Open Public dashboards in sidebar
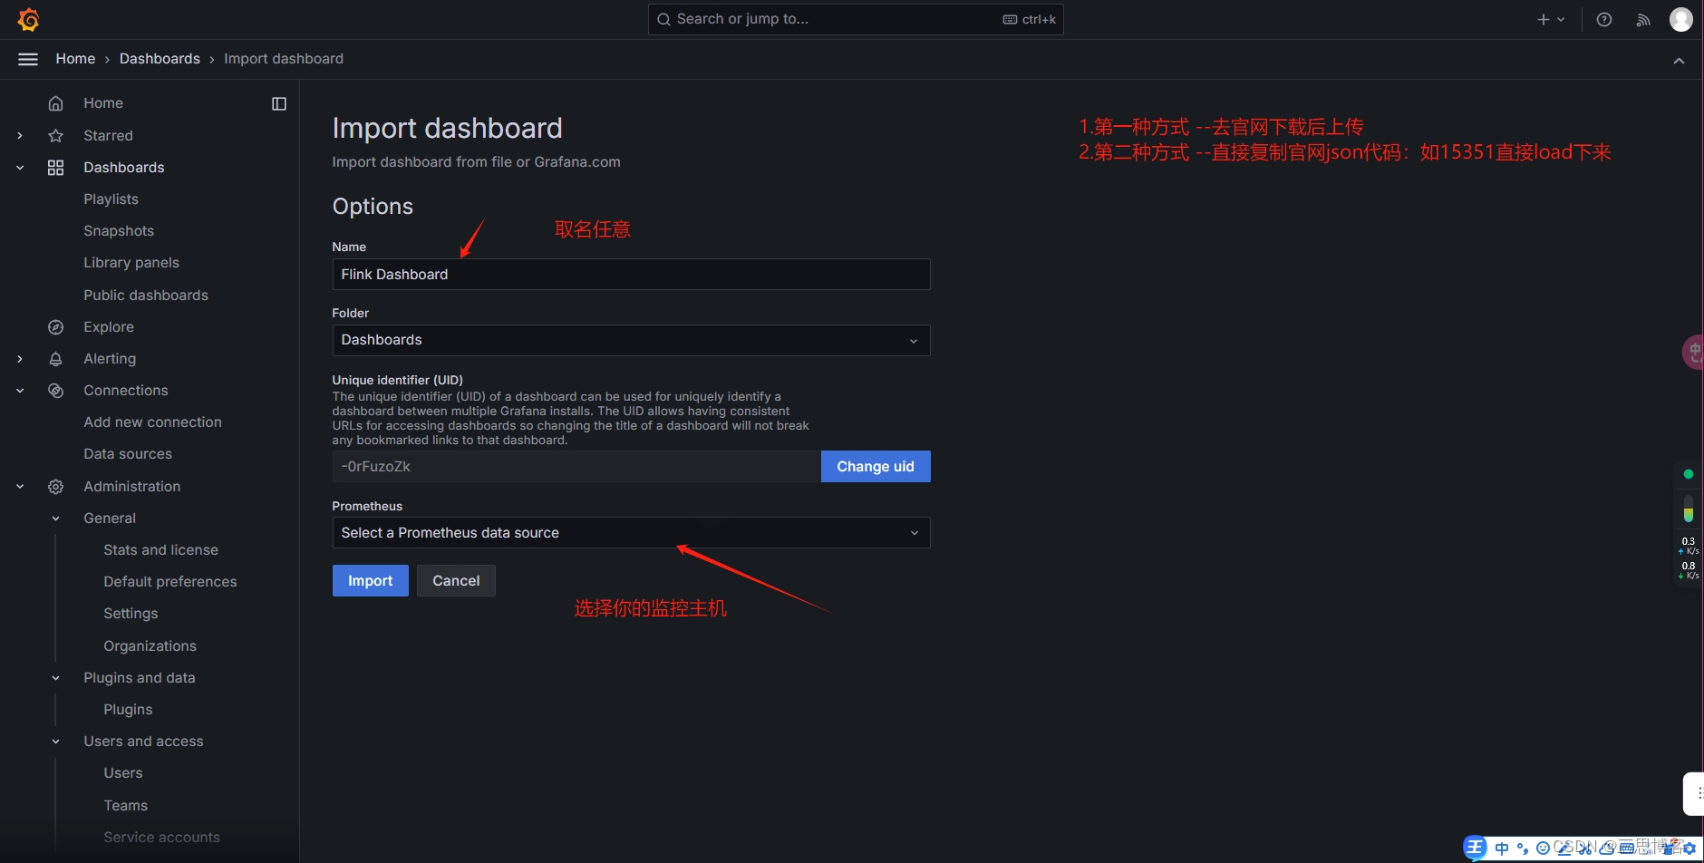This screenshot has width=1704, height=863. tap(146, 296)
